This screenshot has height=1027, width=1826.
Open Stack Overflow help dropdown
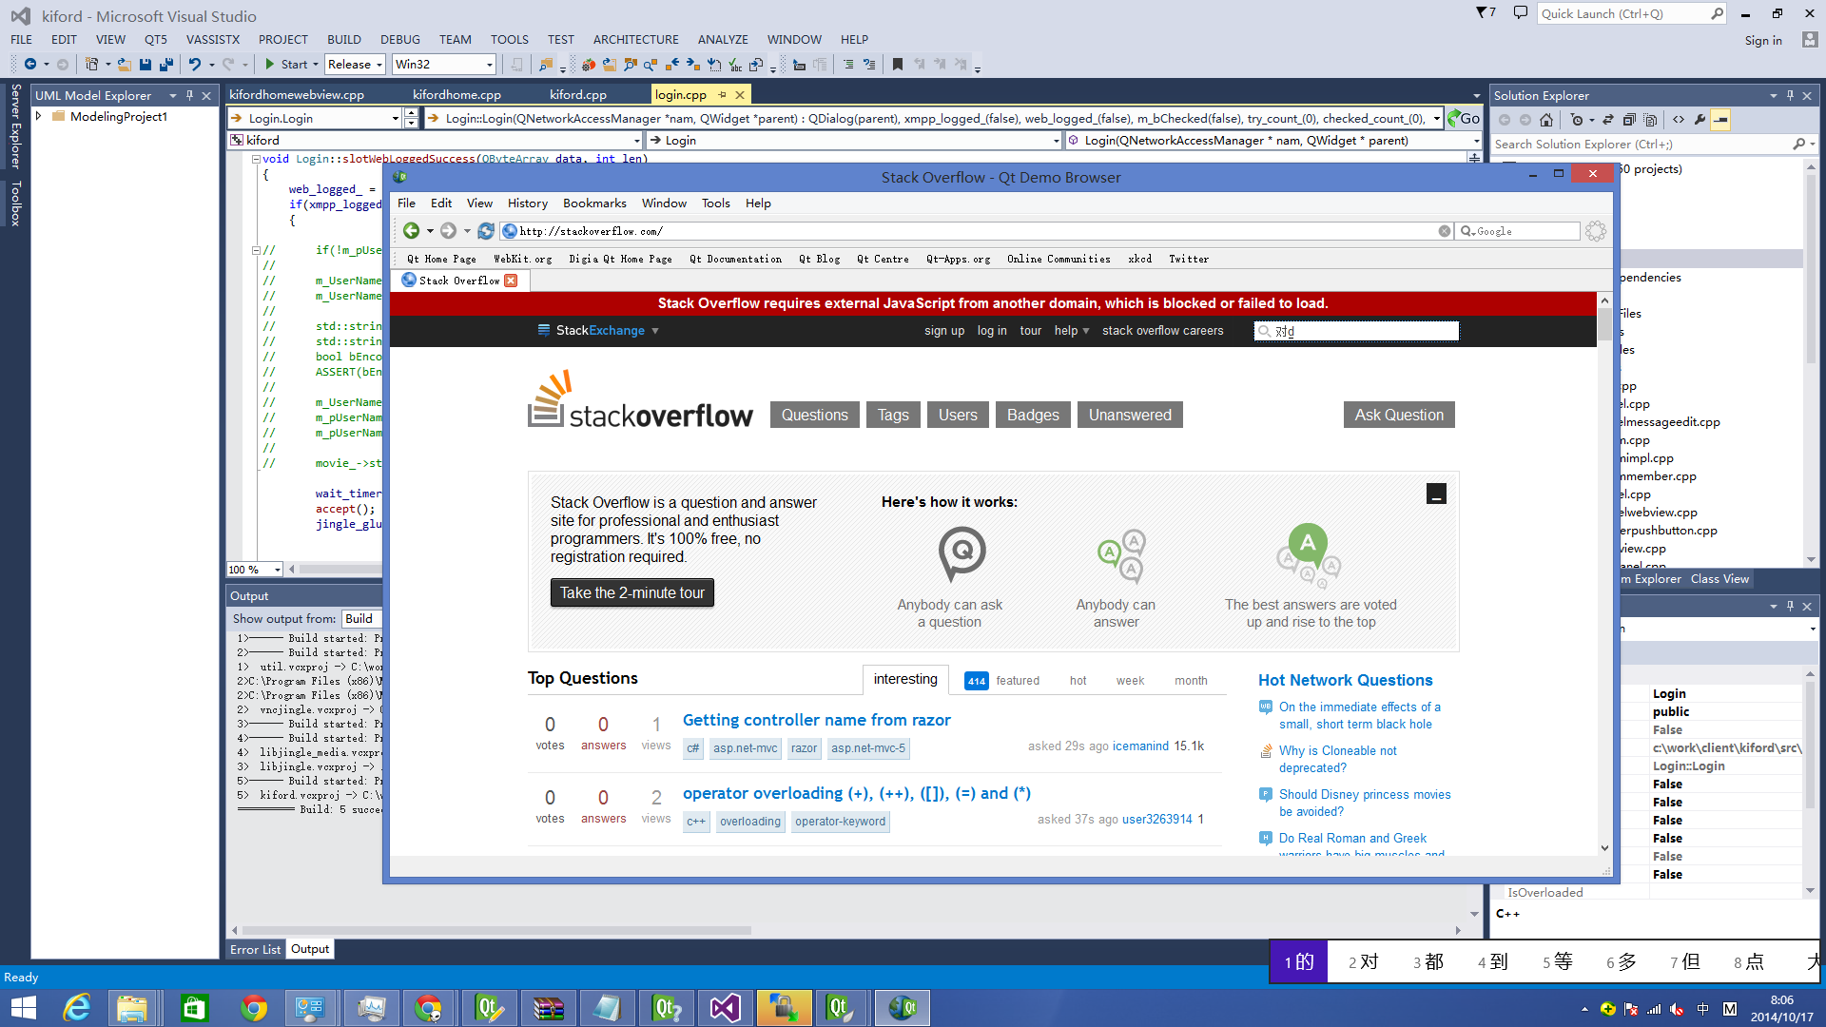click(1072, 331)
